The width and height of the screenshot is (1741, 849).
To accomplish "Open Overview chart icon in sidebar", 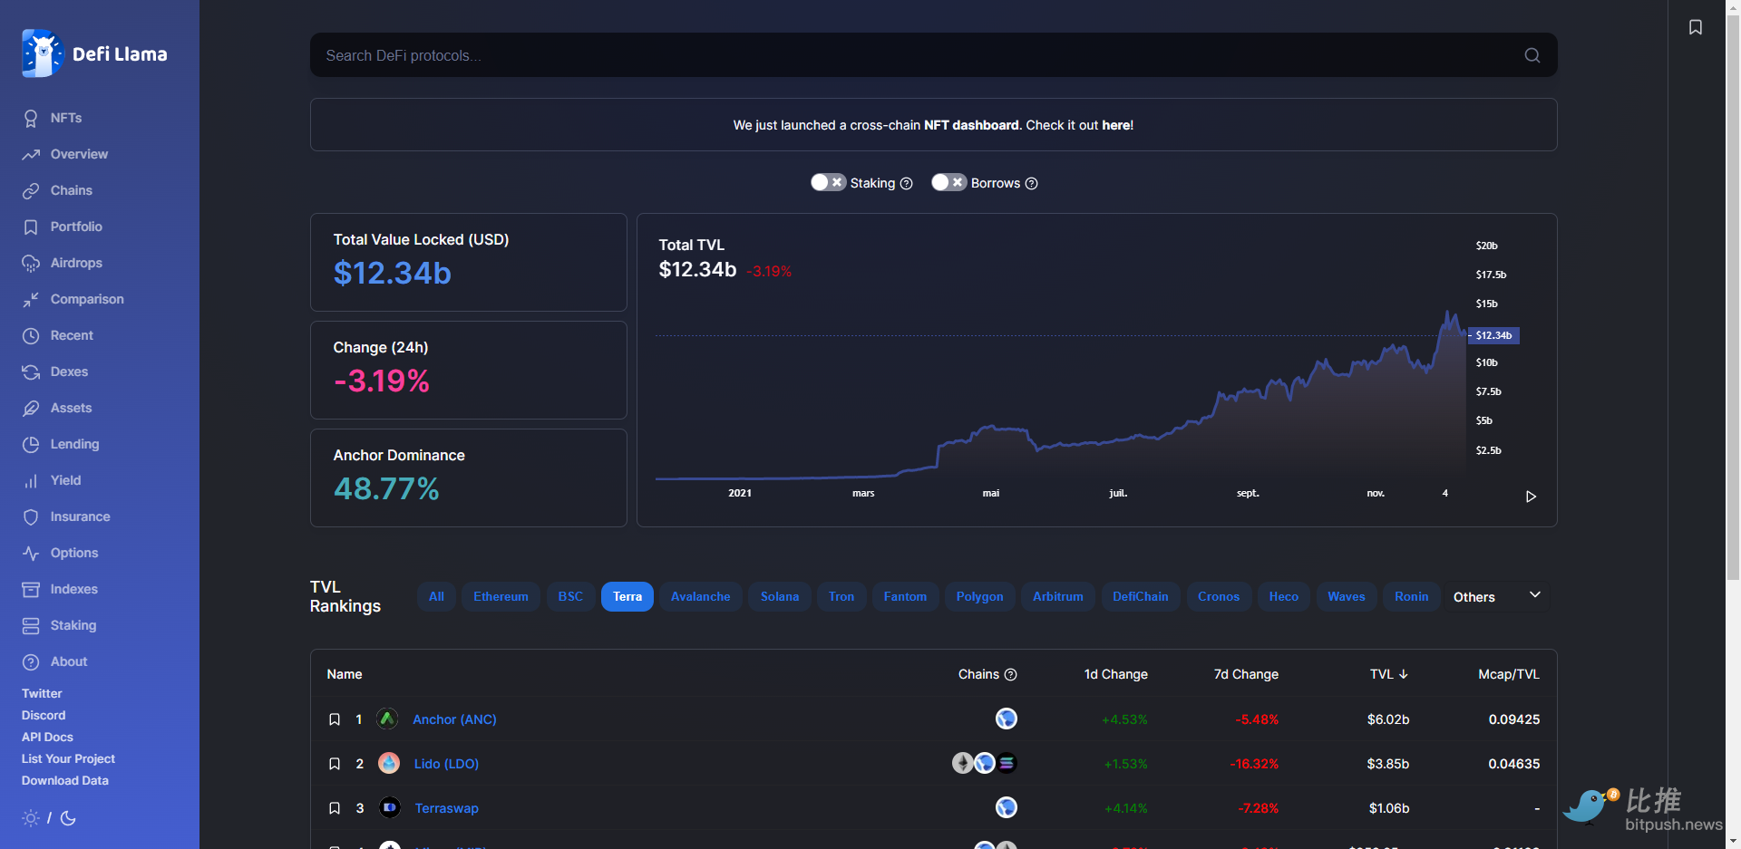I will [31, 154].
